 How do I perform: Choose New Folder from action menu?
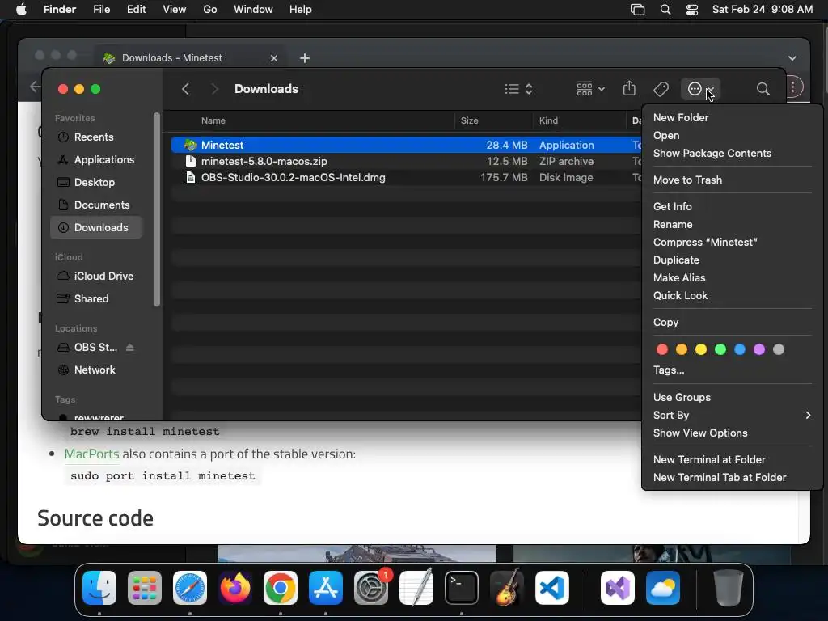(732, 118)
